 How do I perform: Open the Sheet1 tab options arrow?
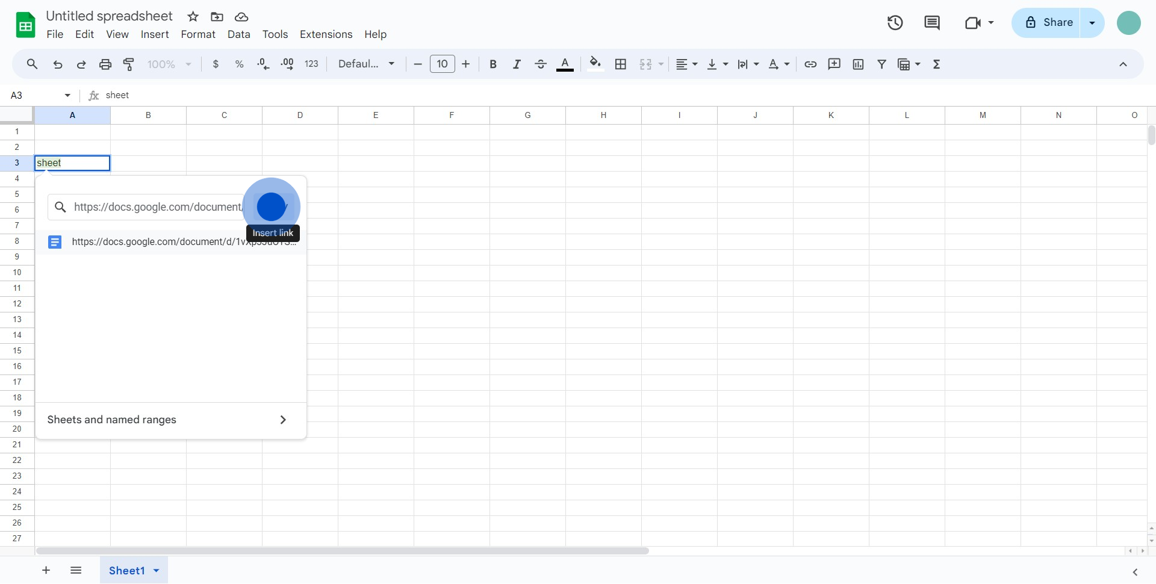point(157,571)
